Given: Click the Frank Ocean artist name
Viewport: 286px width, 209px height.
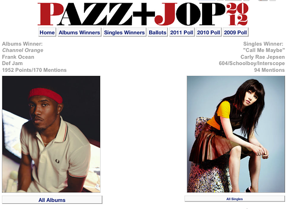Looking at the screenshot, I should click(18, 57).
